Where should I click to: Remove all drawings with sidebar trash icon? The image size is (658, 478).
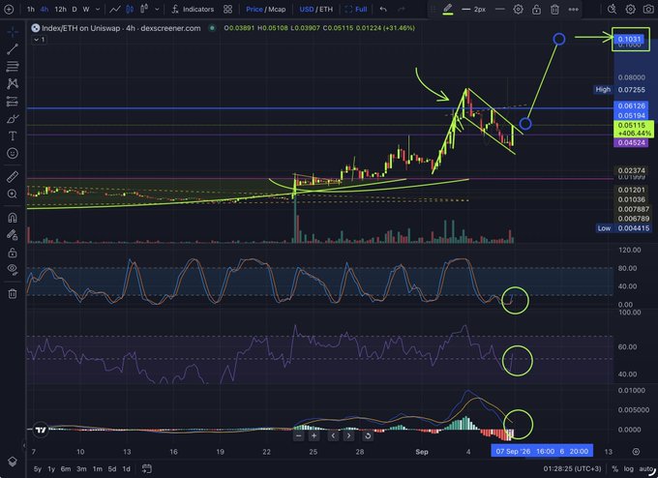[x=13, y=294]
